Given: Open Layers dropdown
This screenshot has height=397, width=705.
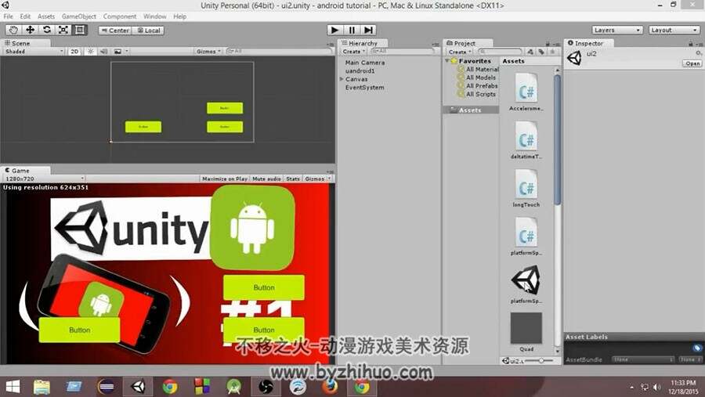Looking at the screenshot, I should coord(616,30).
